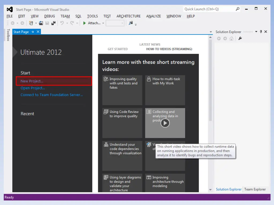Open the toolbar options overflow arrow
This screenshot has height=205, width=274.
click(136, 25)
